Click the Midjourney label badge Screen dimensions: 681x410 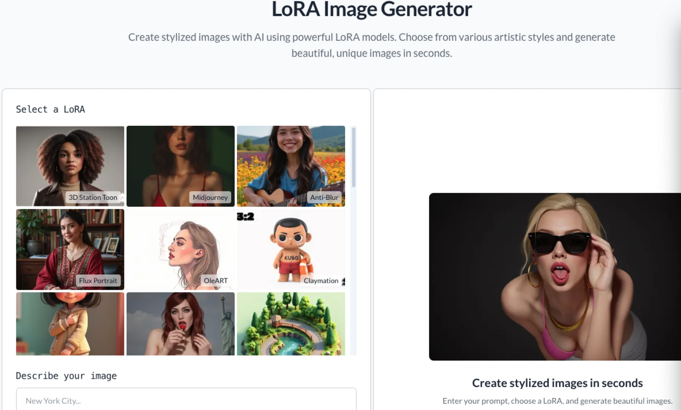click(x=210, y=197)
